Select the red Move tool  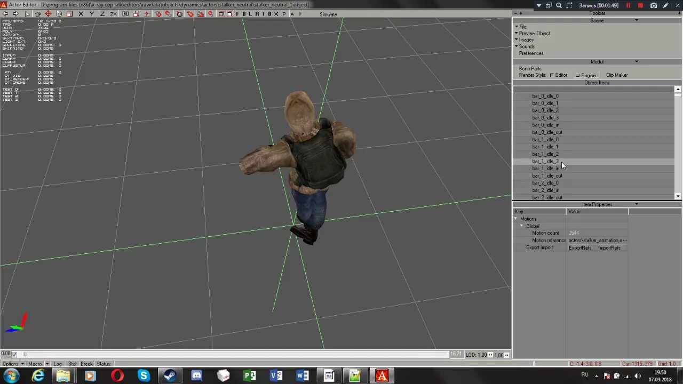click(x=48, y=14)
